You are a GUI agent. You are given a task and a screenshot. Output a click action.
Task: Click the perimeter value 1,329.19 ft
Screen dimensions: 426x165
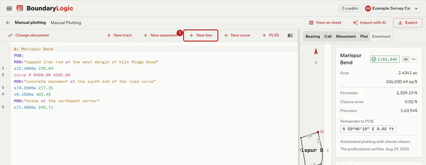407,93
